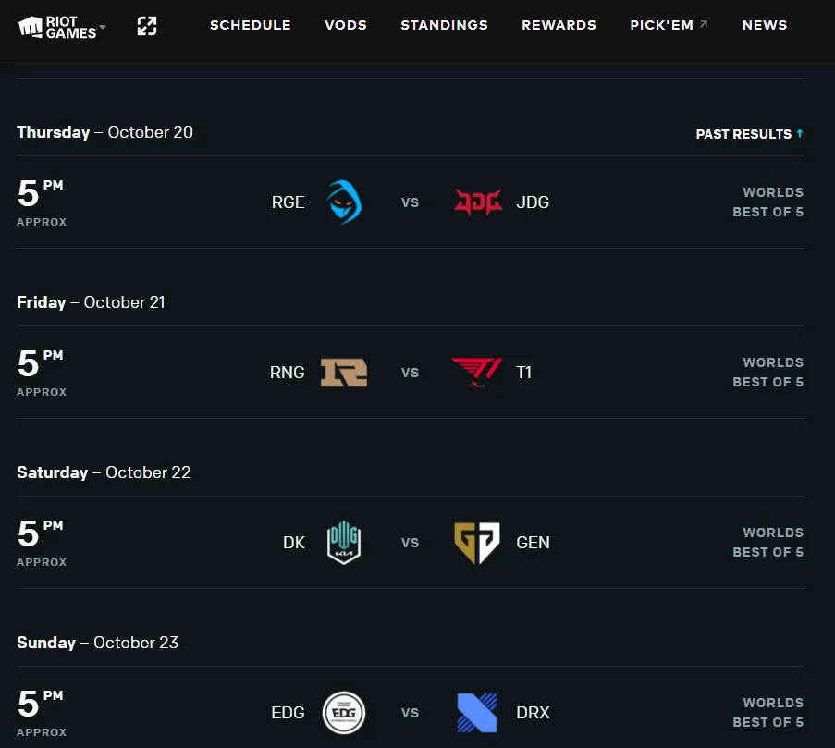This screenshot has height=748, width=835.
Task: Click the Gen.G team logo
Action: 477,542
